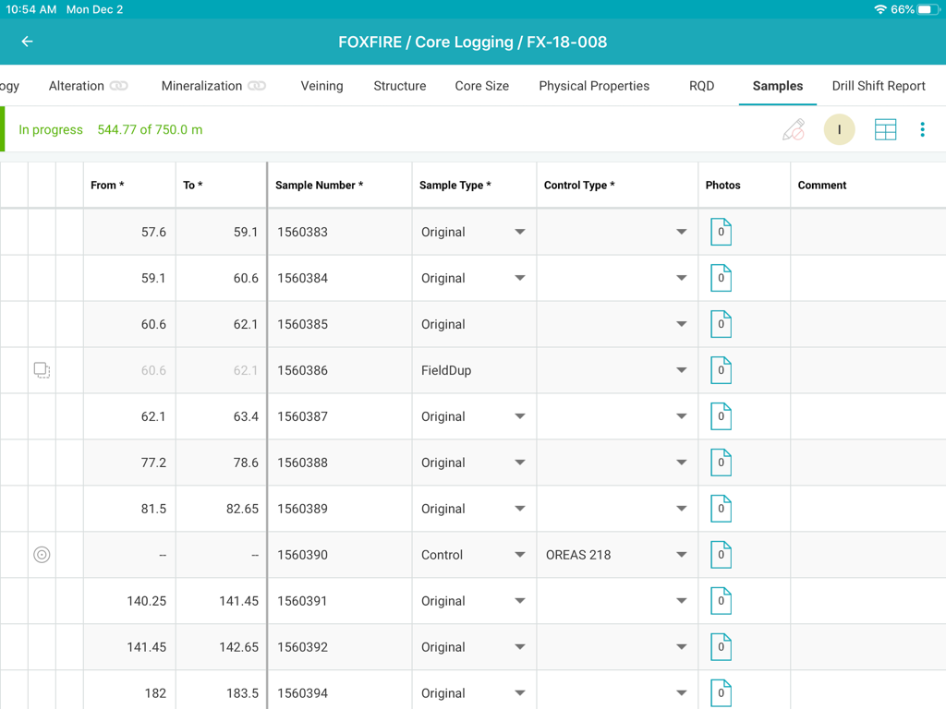Image resolution: width=946 pixels, height=709 pixels.
Task: Click the 544.77 of 750.0 m progress label
Action: pyautogui.click(x=150, y=129)
